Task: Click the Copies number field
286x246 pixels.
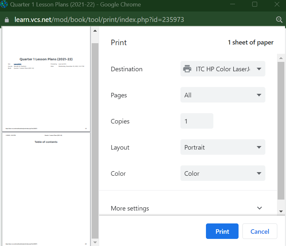Action: 197,121
